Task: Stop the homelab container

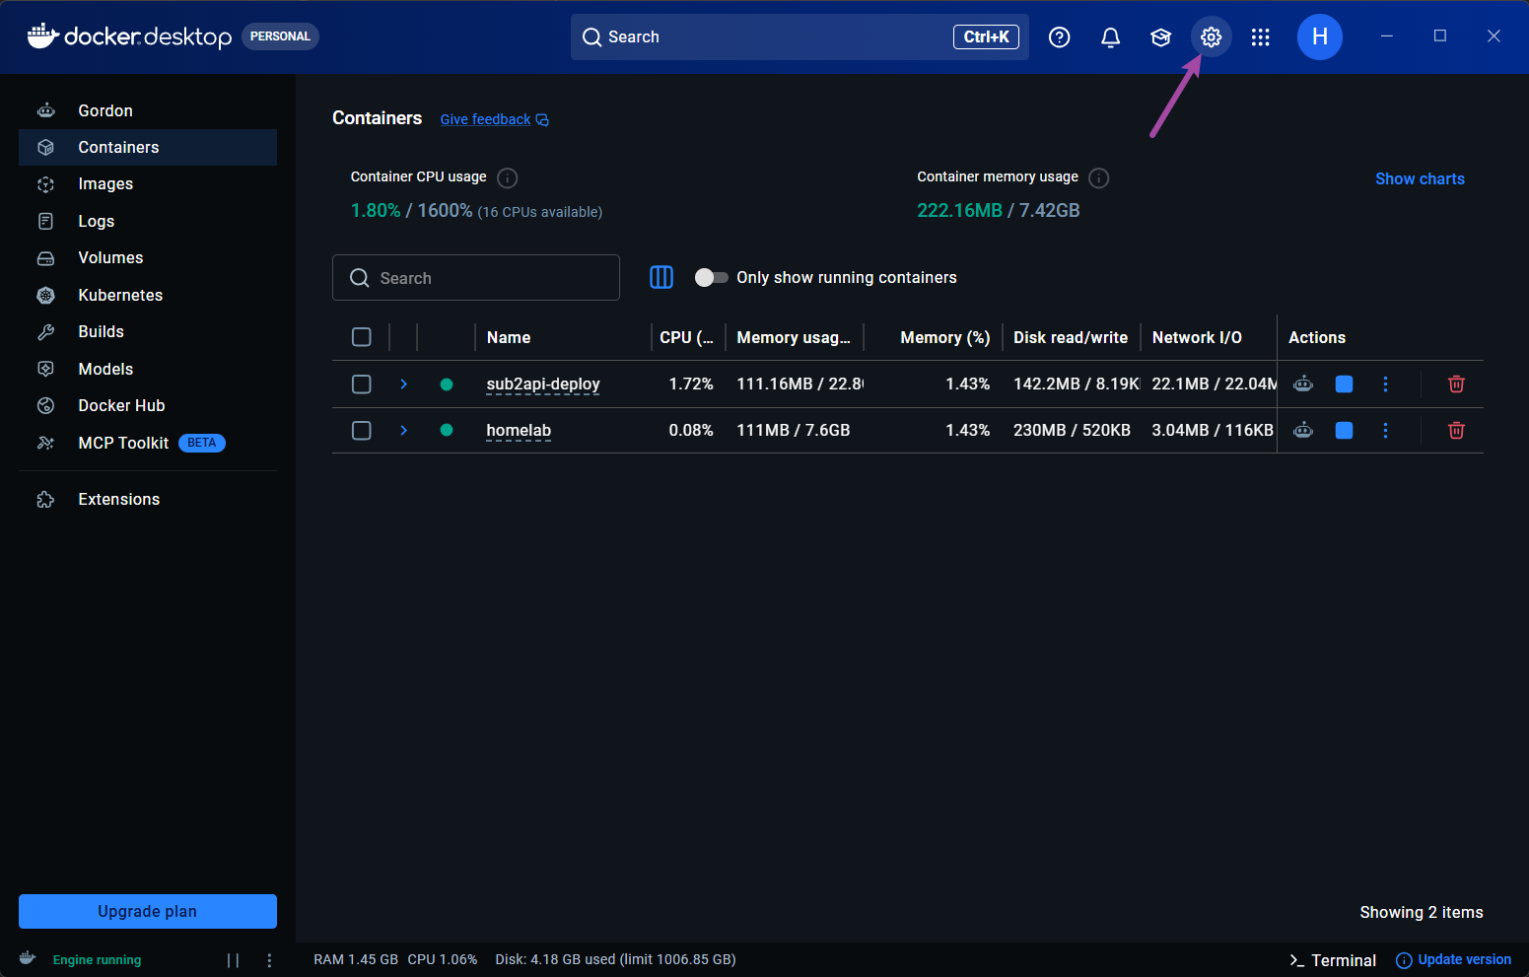Action: (1344, 430)
